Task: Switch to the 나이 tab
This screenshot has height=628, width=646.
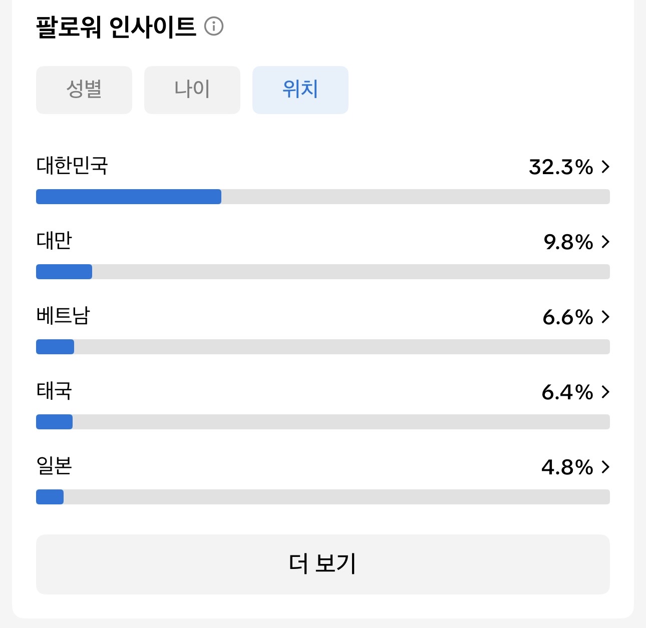Action: pos(192,90)
